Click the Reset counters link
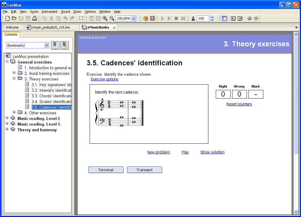 tap(239, 104)
